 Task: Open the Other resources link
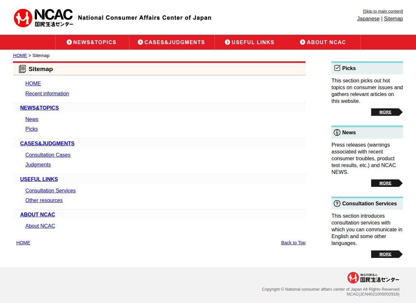pyautogui.click(x=44, y=200)
